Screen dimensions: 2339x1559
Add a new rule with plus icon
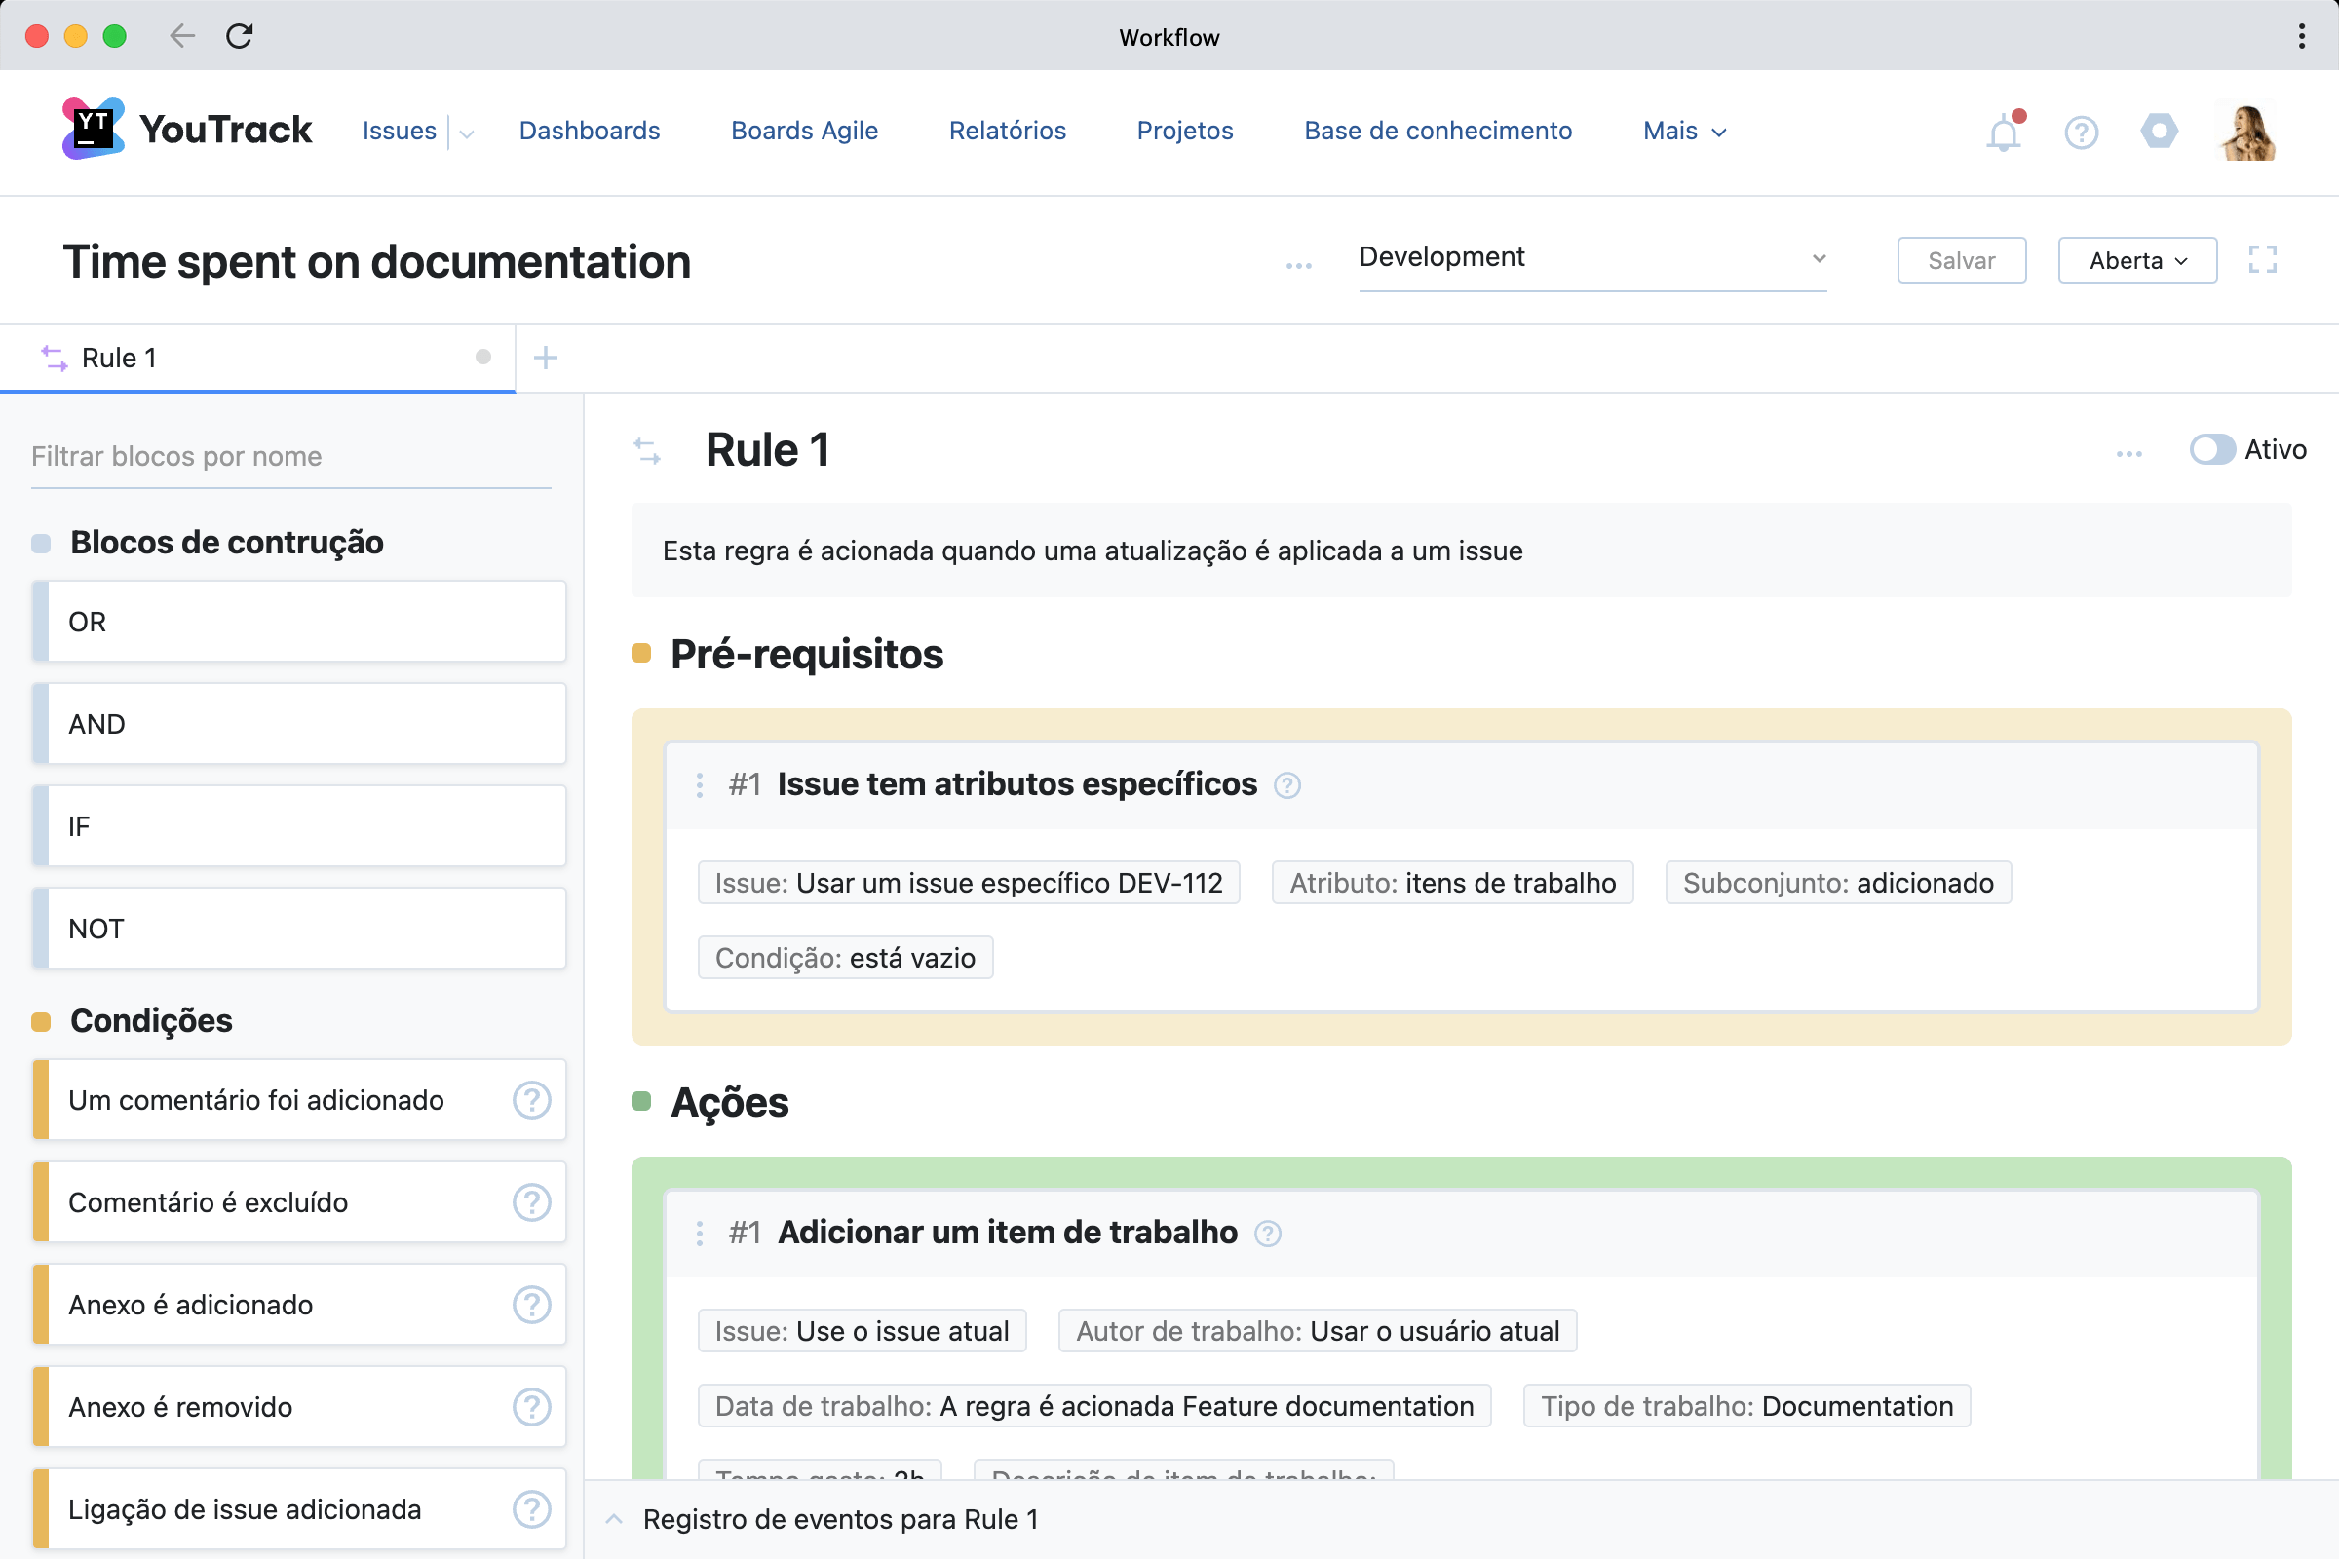click(x=545, y=358)
